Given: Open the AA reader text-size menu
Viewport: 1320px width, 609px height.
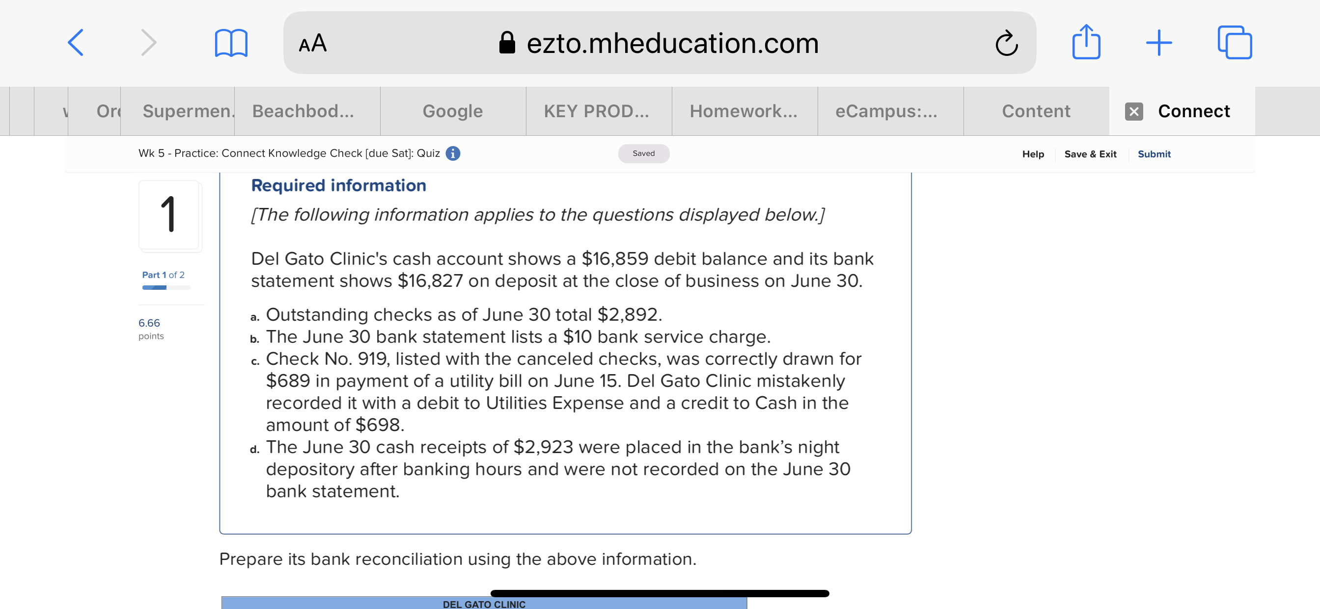Looking at the screenshot, I should pos(313,43).
